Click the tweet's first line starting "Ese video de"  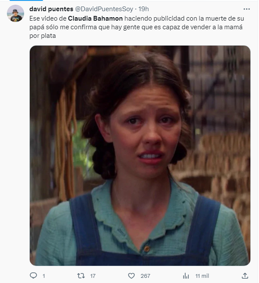(x=137, y=18)
